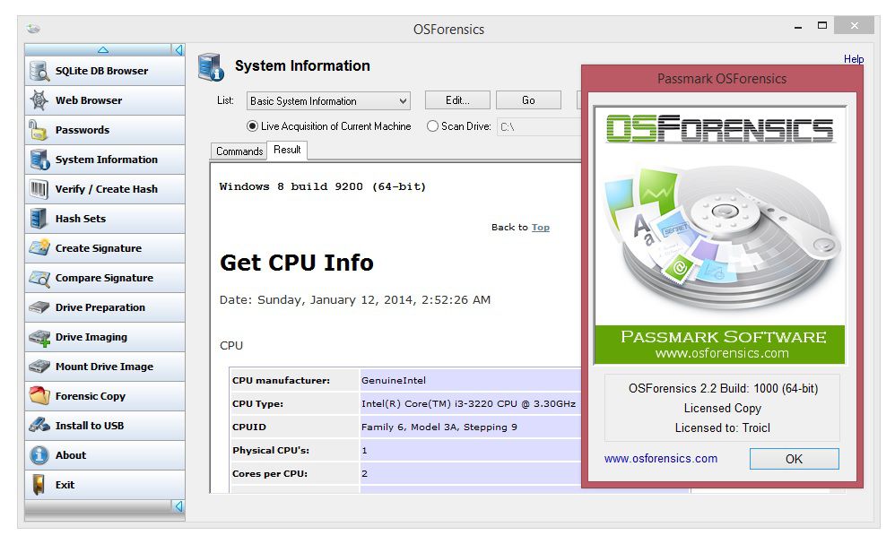
Task: Open the Install to USB label
Action: 90,426
